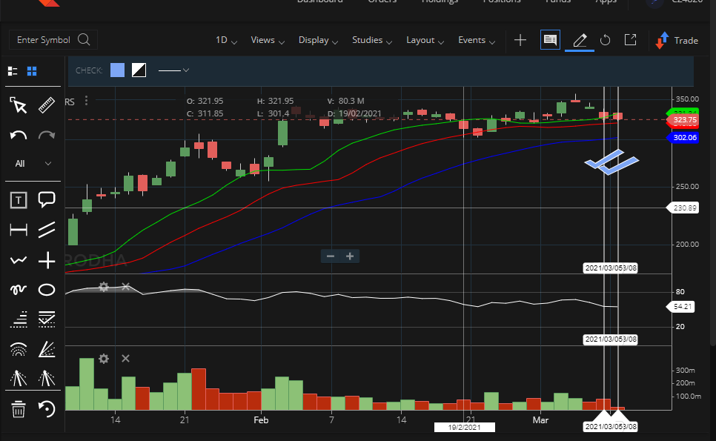Select the blue check mark drawing

(611, 162)
